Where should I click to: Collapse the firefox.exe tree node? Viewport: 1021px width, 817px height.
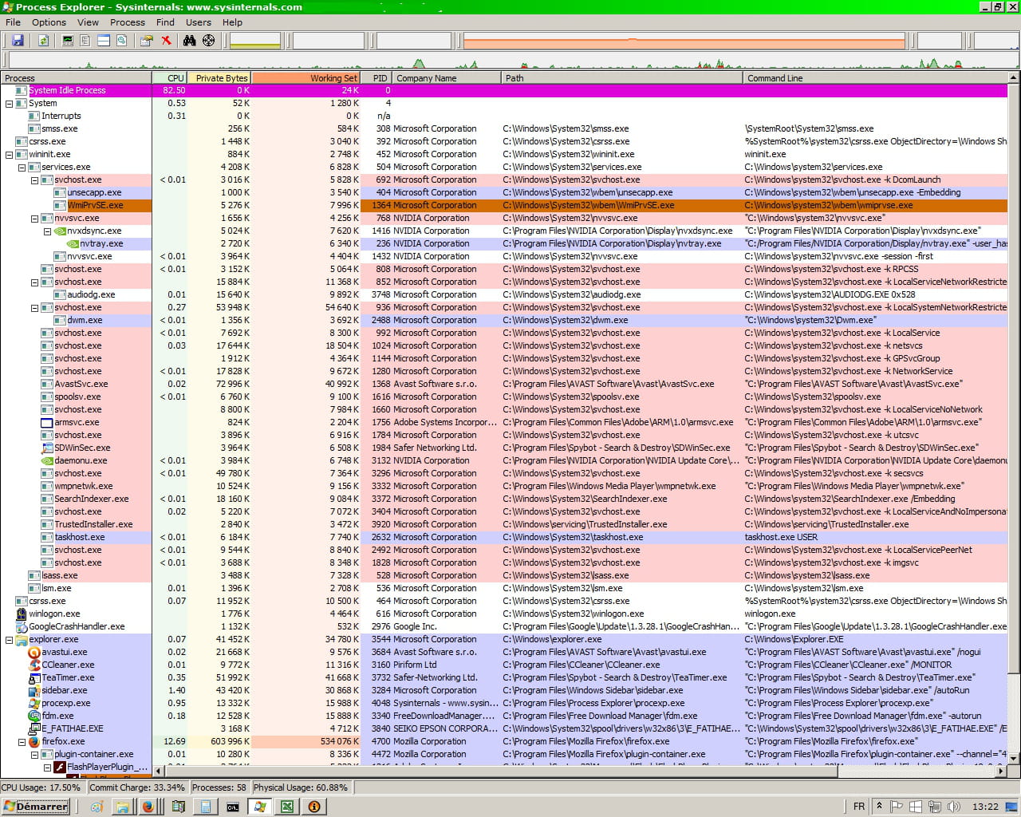22,741
